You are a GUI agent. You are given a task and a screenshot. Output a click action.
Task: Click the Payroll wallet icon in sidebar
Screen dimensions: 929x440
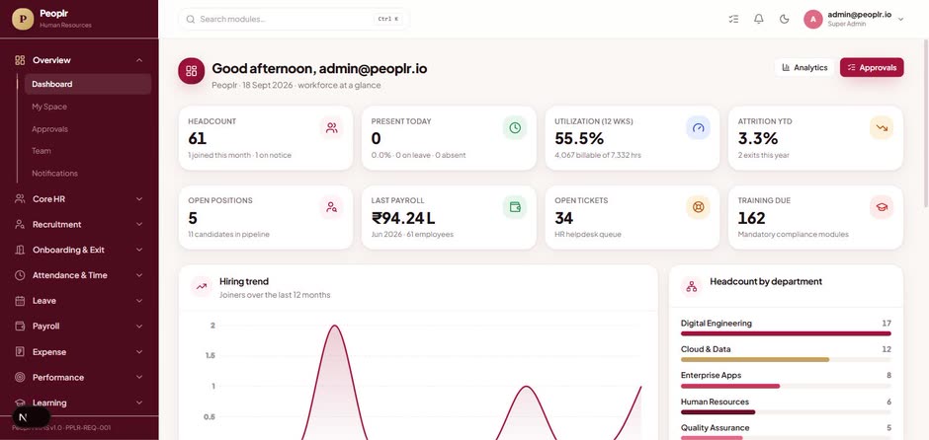[20, 327]
